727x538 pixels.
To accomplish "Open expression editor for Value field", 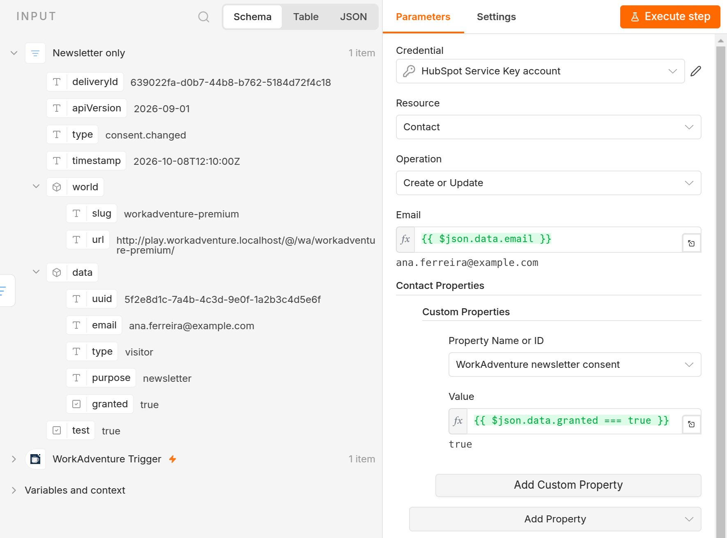I will (x=691, y=424).
